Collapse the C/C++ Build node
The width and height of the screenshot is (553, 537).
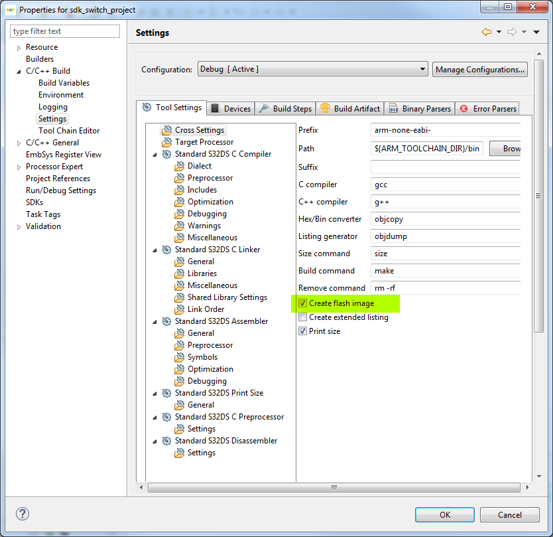pos(19,72)
